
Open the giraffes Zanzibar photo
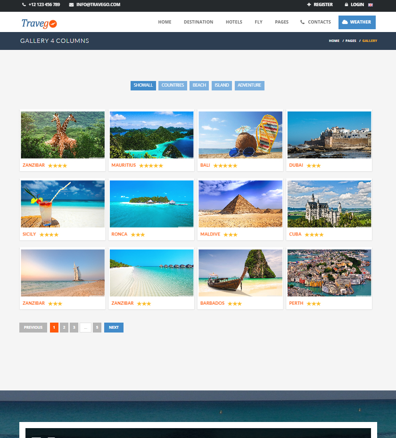(x=63, y=135)
